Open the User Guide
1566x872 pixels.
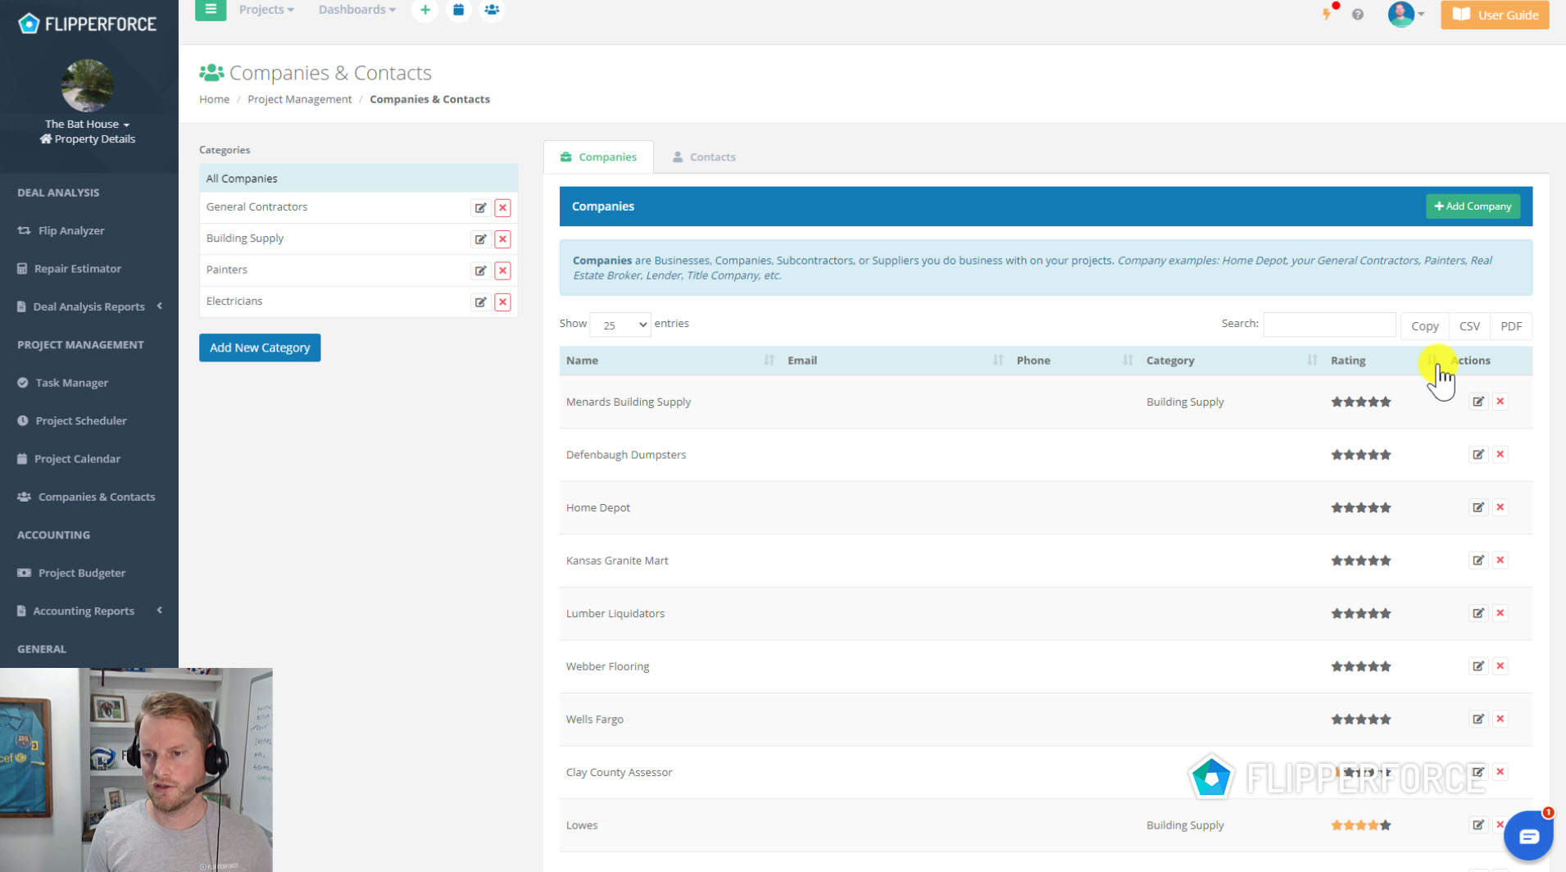point(1495,15)
